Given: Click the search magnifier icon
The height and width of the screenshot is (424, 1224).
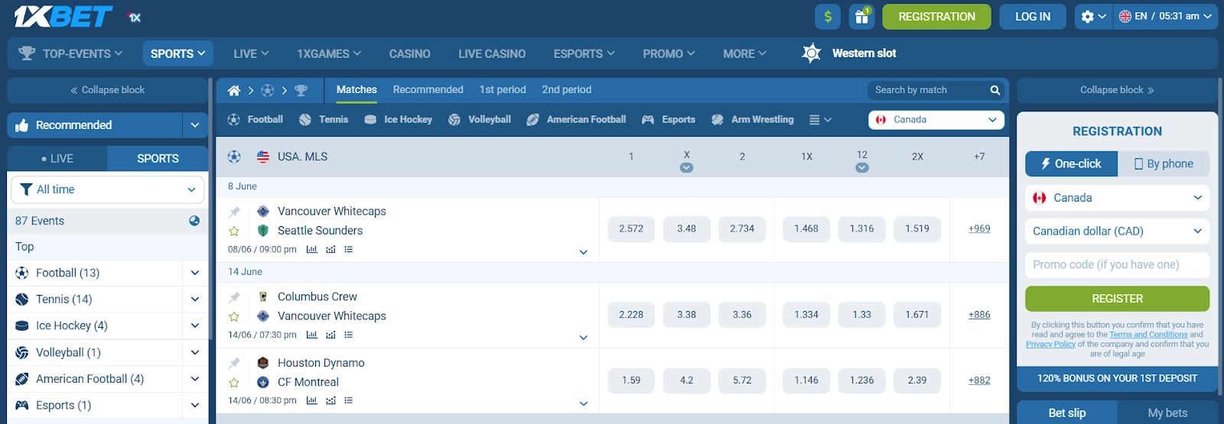Looking at the screenshot, I should pyautogui.click(x=994, y=90).
